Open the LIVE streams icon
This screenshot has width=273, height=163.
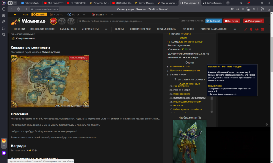coord(53,21)
